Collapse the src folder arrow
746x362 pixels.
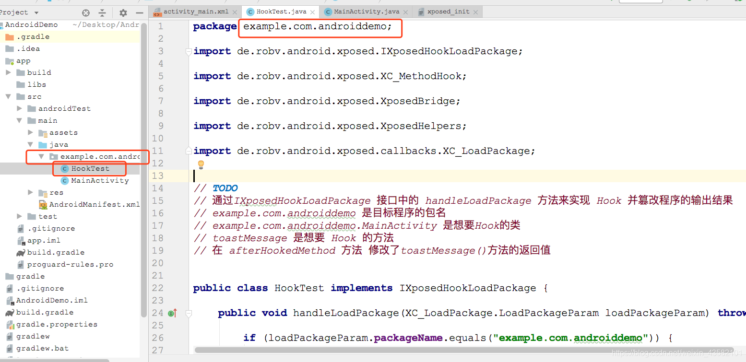coord(9,96)
